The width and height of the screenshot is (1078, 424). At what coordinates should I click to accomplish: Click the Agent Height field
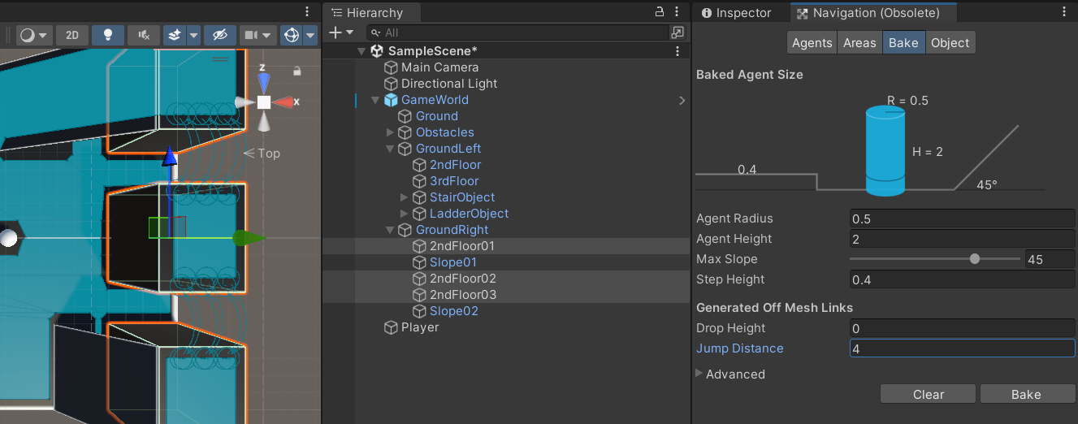(x=962, y=239)
